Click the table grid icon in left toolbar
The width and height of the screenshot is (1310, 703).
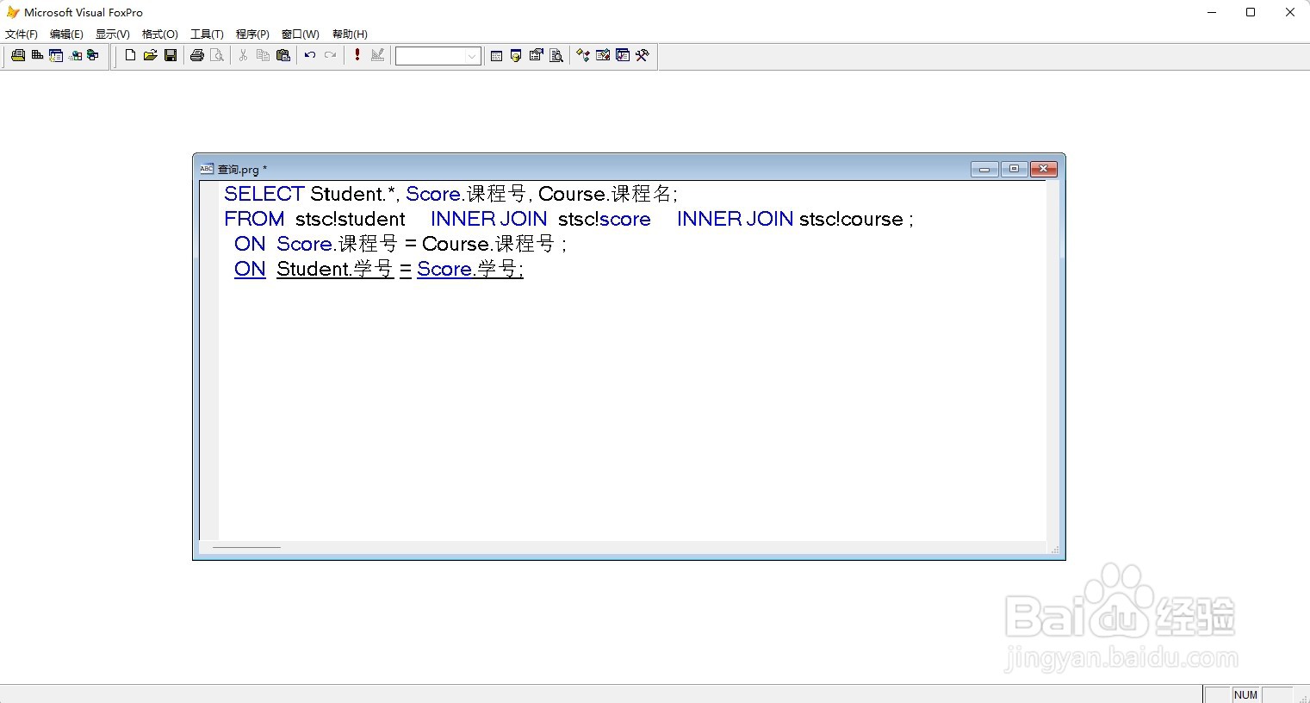(37, 55)
